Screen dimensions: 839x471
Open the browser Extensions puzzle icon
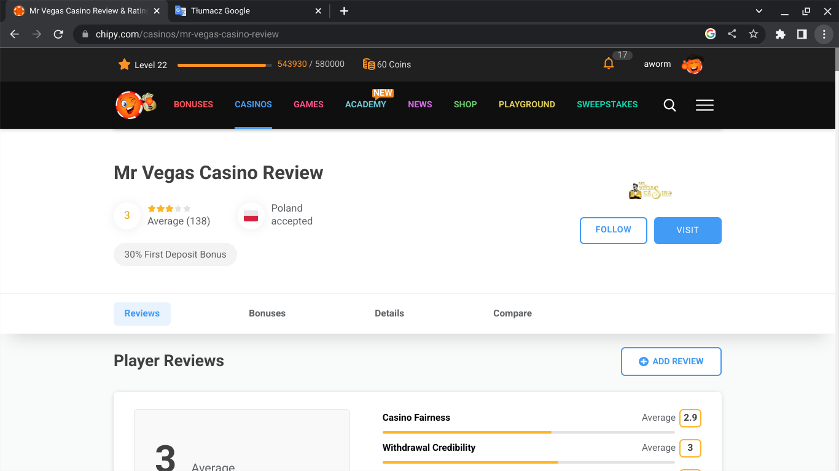click(781, 34)
